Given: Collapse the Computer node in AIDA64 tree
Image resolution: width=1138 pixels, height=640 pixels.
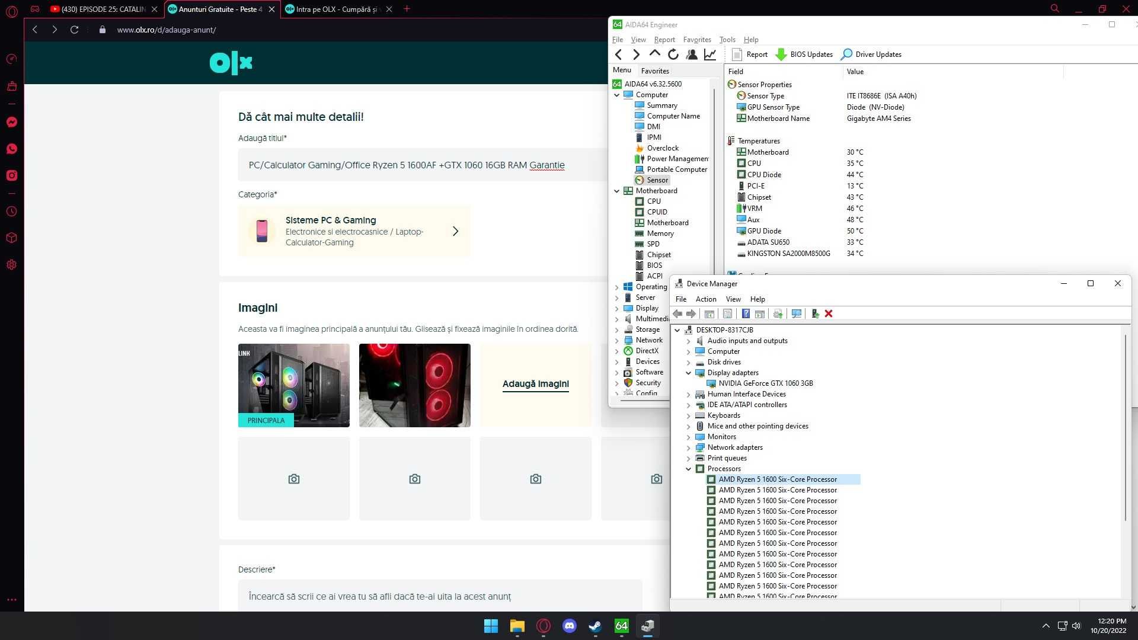Looking at the screenshot, I should point(617,95).
